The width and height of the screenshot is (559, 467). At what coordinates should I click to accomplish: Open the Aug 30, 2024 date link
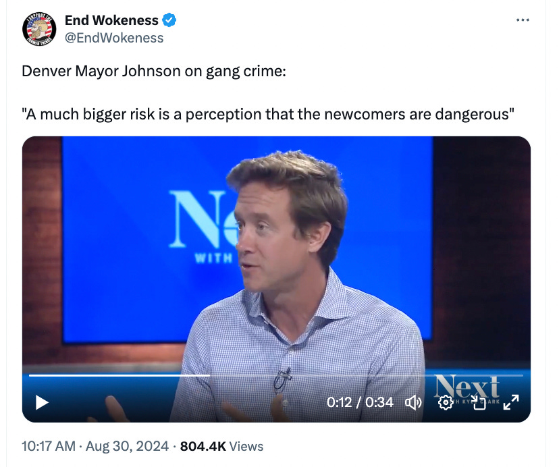pyautogui.click(x=128, y=446)
